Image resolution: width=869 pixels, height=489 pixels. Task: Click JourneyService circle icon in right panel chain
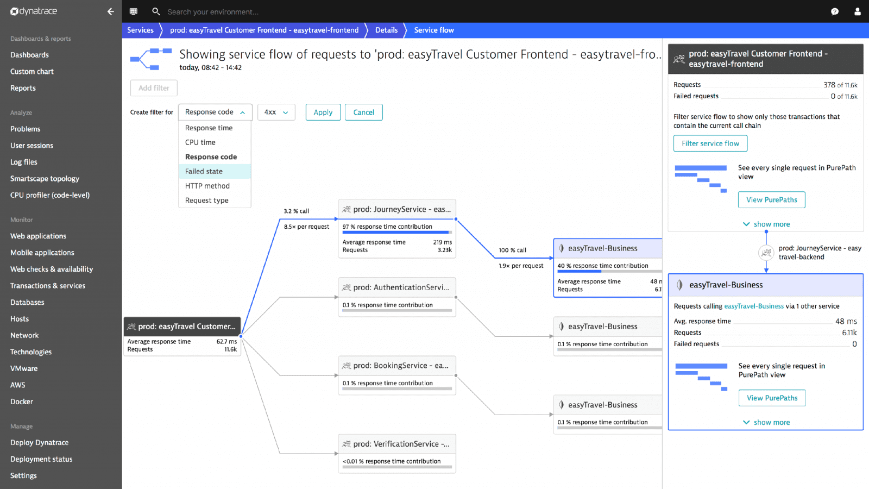[766, 253]
